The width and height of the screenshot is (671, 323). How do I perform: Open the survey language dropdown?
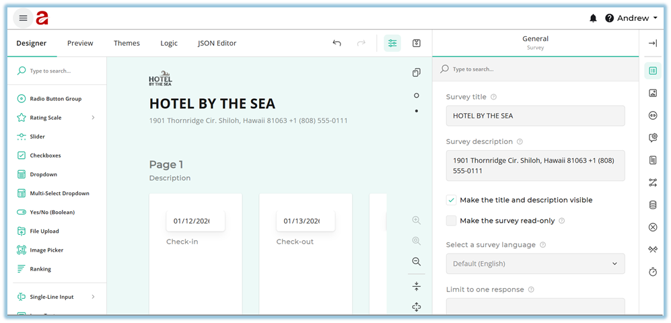(x=535, y=264)
